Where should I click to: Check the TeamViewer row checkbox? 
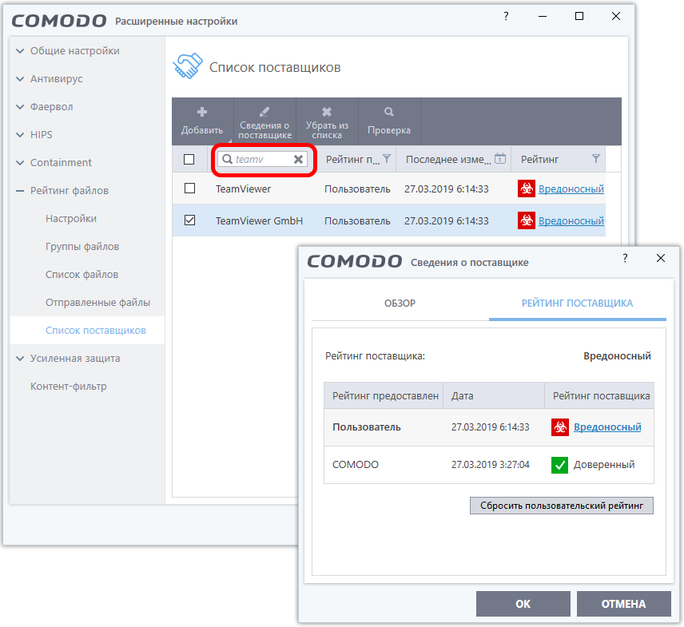(189, 188)
